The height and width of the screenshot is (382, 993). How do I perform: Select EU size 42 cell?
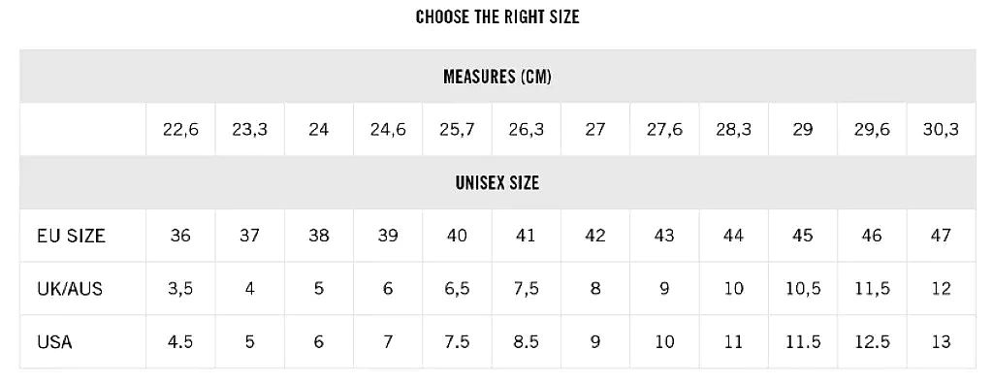tap(595, 236)
